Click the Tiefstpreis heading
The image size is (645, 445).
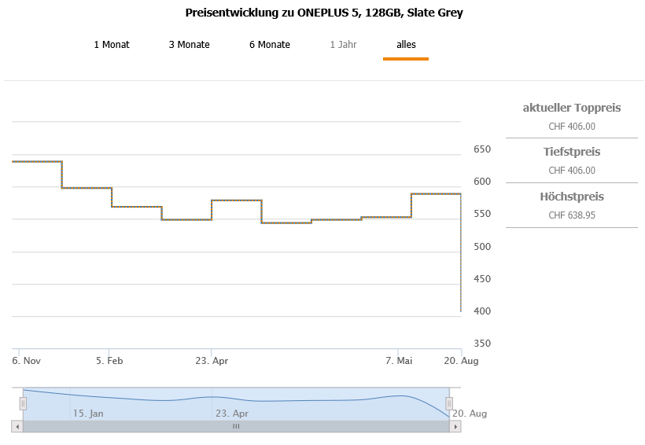coord(572,152)
